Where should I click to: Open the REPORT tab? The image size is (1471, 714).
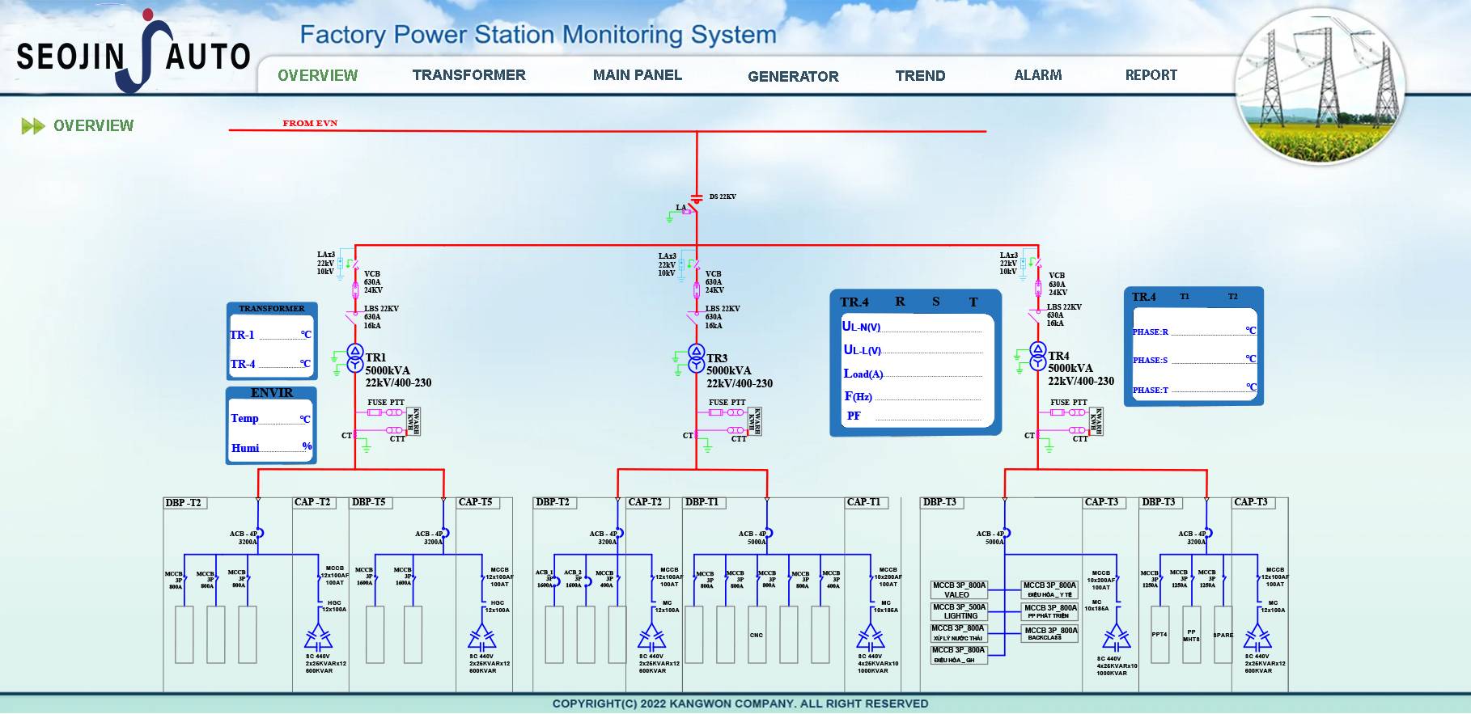(x=1151, y=75)
